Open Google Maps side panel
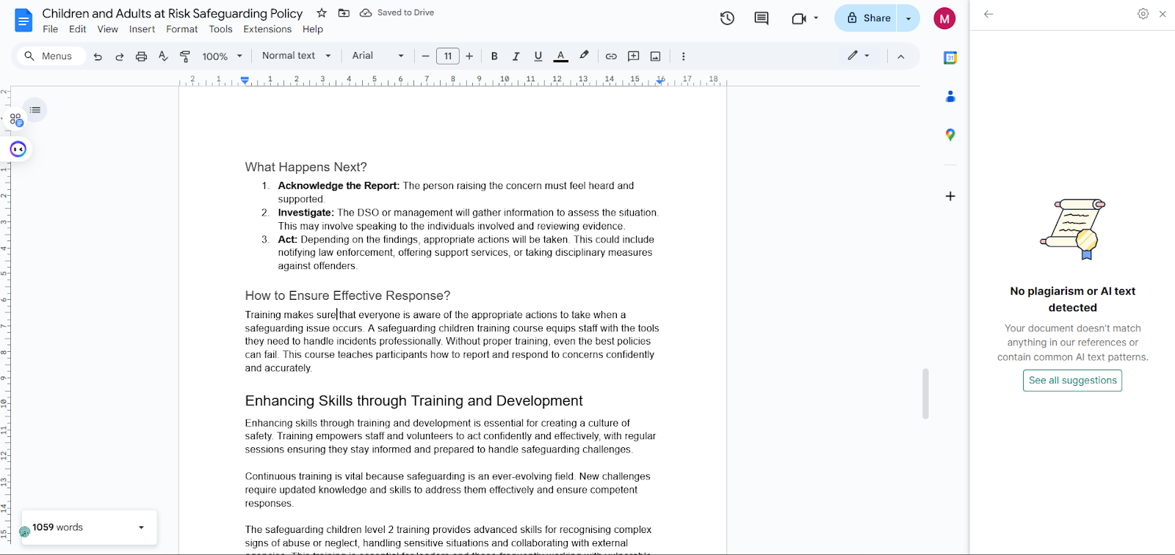Screen dimensions: 1175x555 pos(950,135)
